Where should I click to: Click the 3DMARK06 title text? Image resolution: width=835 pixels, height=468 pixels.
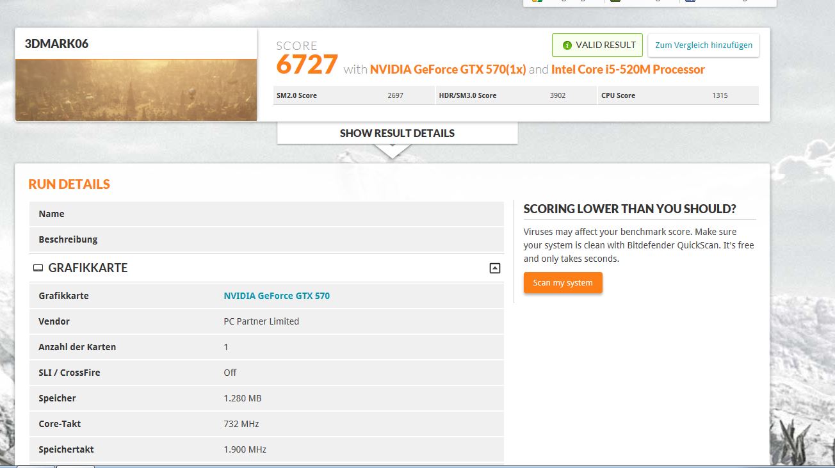pyautogui.click(x=56, y=44)
